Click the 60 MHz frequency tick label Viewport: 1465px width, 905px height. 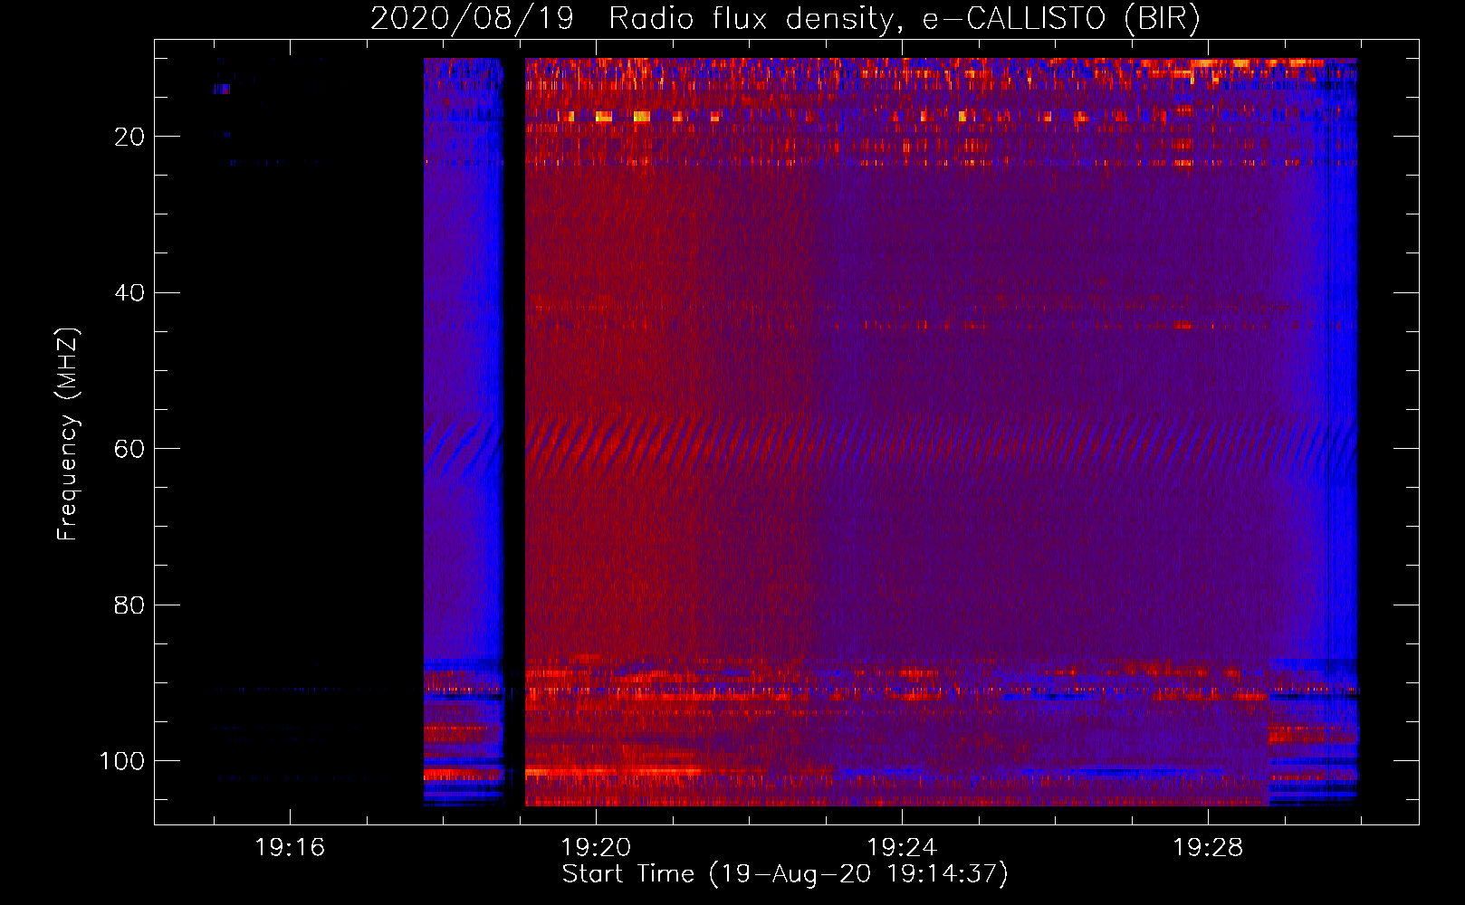point(130,449)
